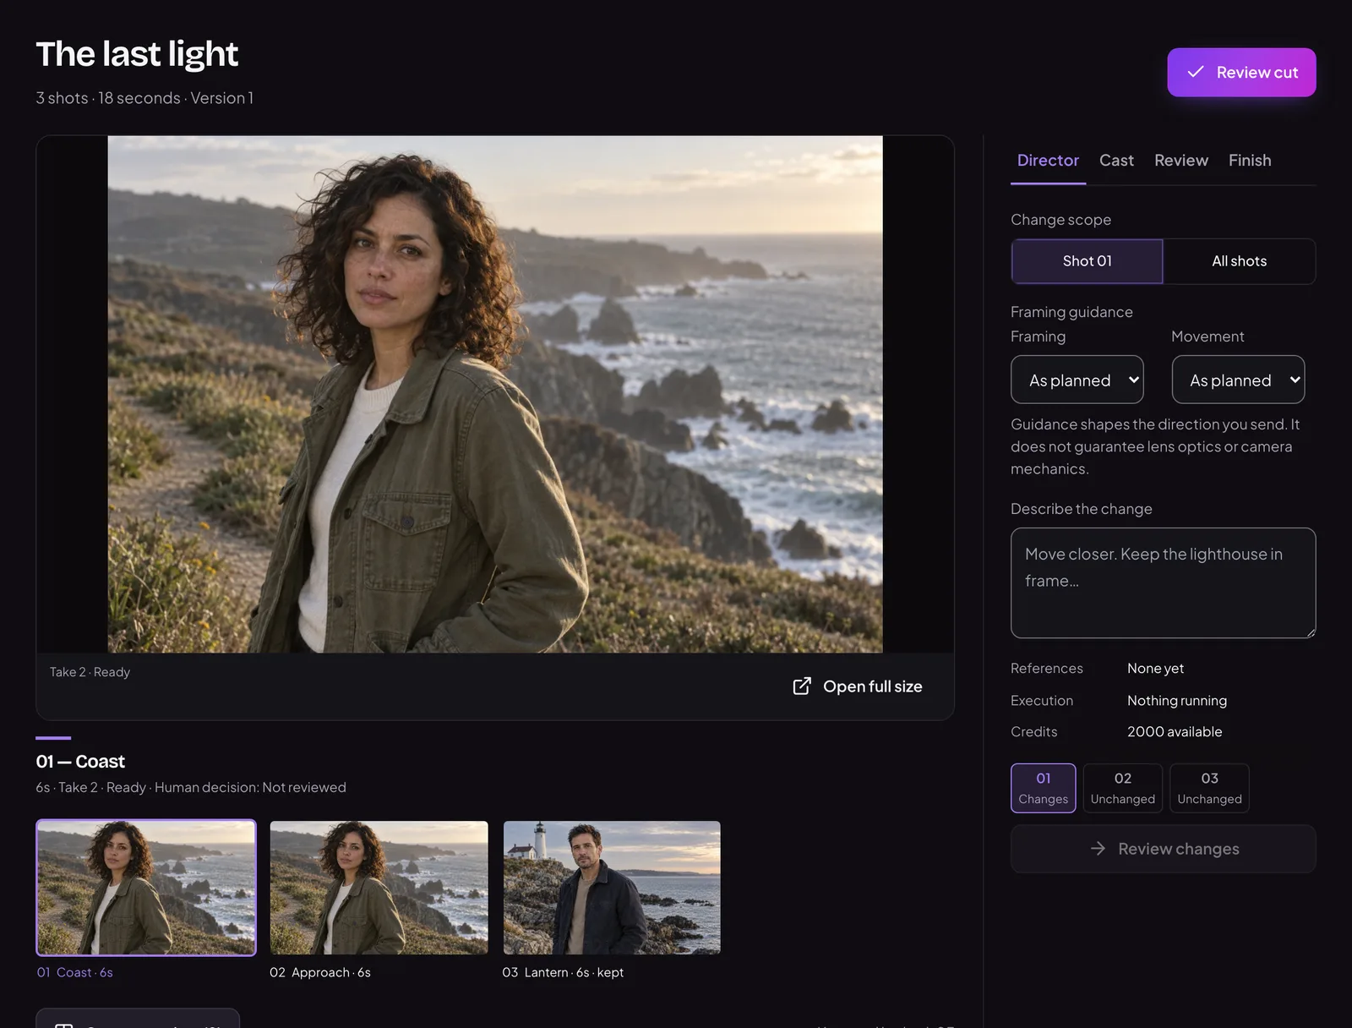Click the Review changes button
Image resolution: width=1352 pixels, height=1028 pixels.
pyautogui.click(x=1163, y=849)
